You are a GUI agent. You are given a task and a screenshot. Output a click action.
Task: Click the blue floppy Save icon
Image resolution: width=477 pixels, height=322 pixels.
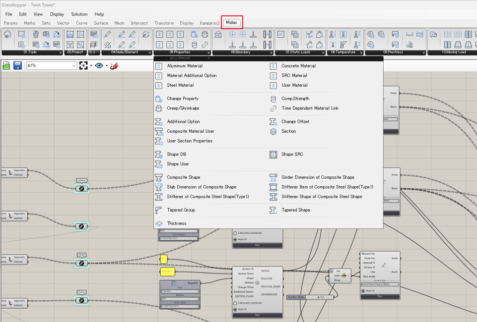click(17, 65)
